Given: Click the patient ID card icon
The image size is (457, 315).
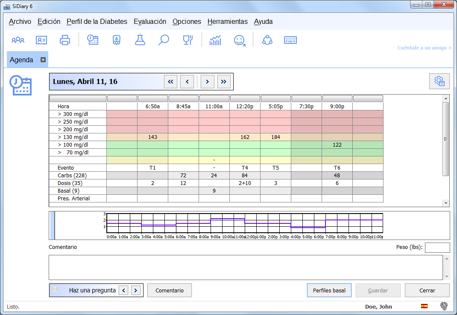Looking at the screenshot, I should [x=41, y=40].
